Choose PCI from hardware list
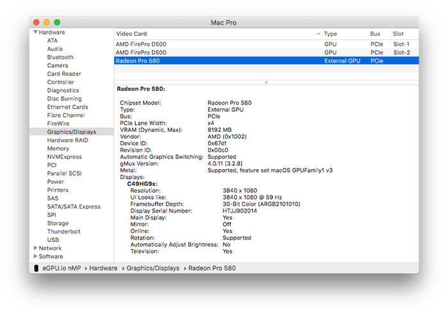 [x=52, y=165]
